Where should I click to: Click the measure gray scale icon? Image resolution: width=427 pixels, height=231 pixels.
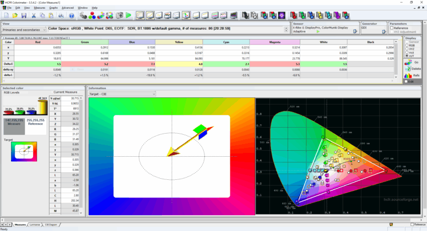point(83,15)
